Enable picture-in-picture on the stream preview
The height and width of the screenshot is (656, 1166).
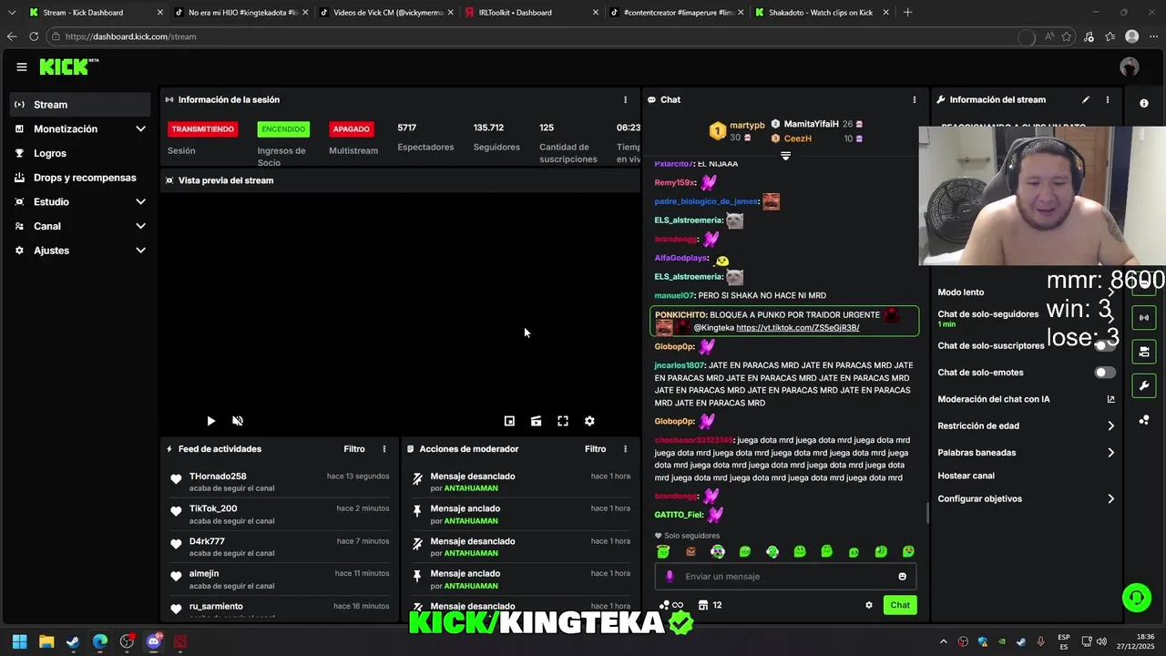(x=509, y=421)
